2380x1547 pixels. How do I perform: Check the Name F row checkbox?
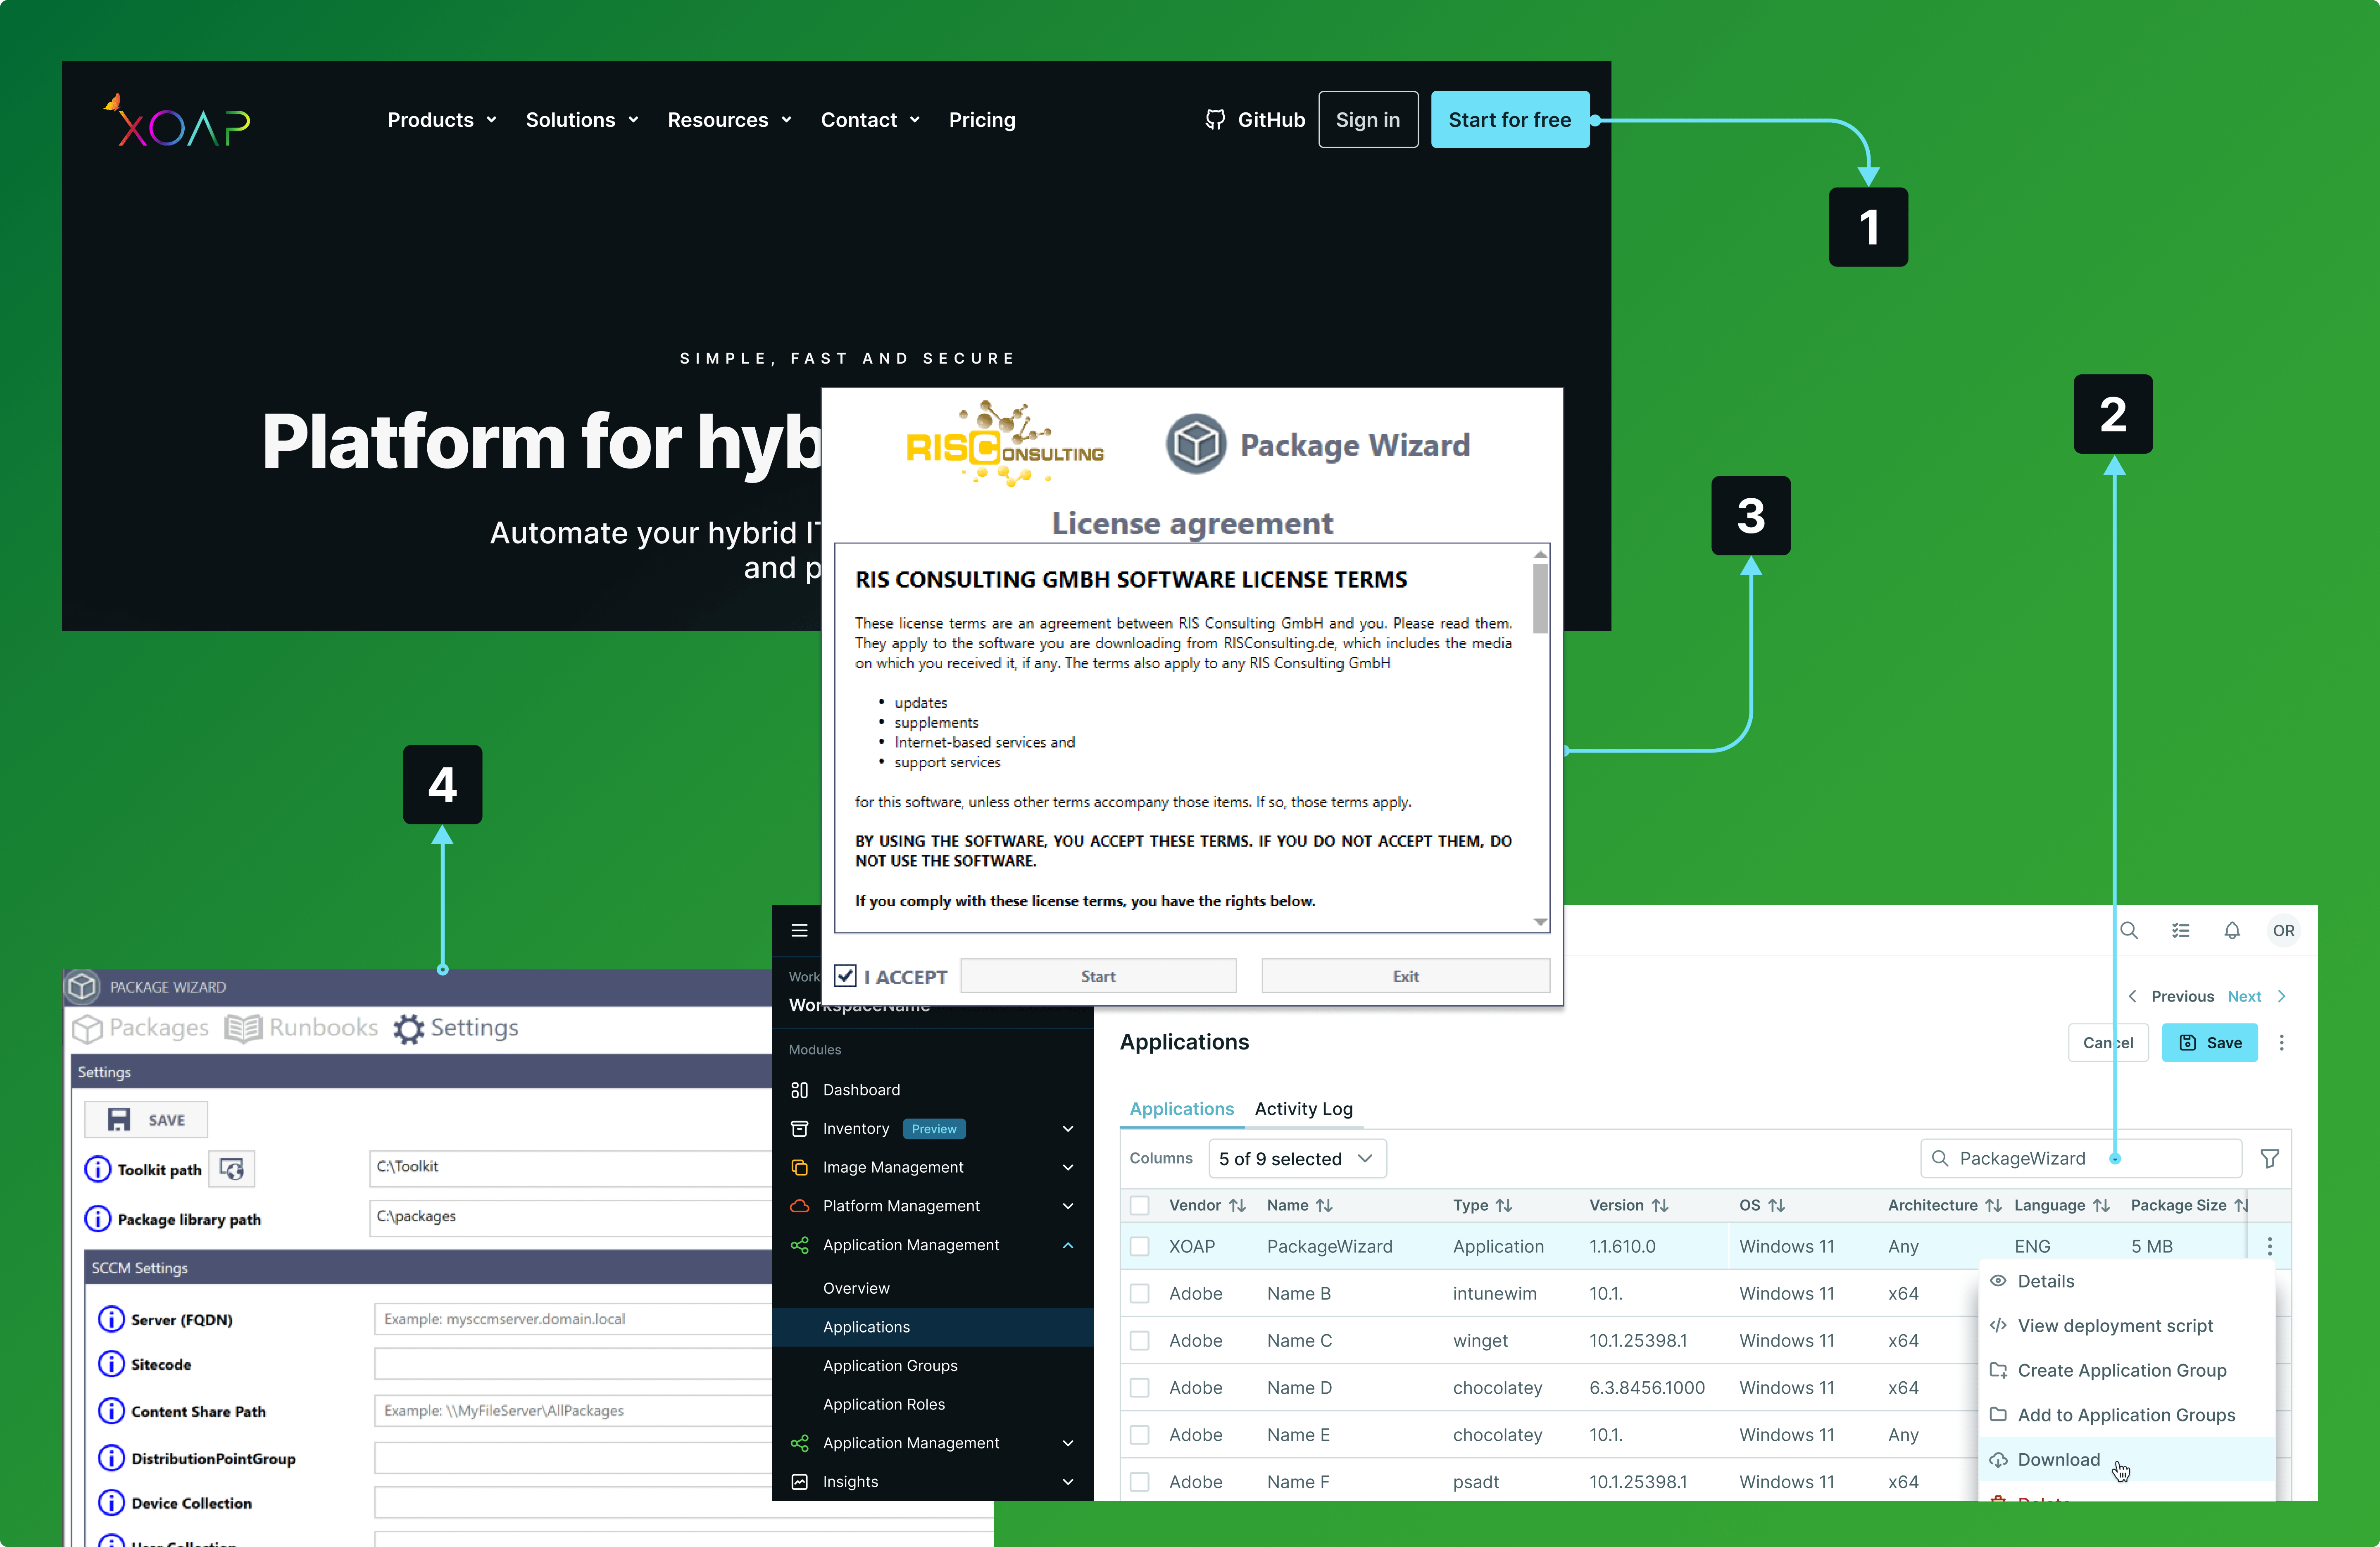point(1139,1482)
